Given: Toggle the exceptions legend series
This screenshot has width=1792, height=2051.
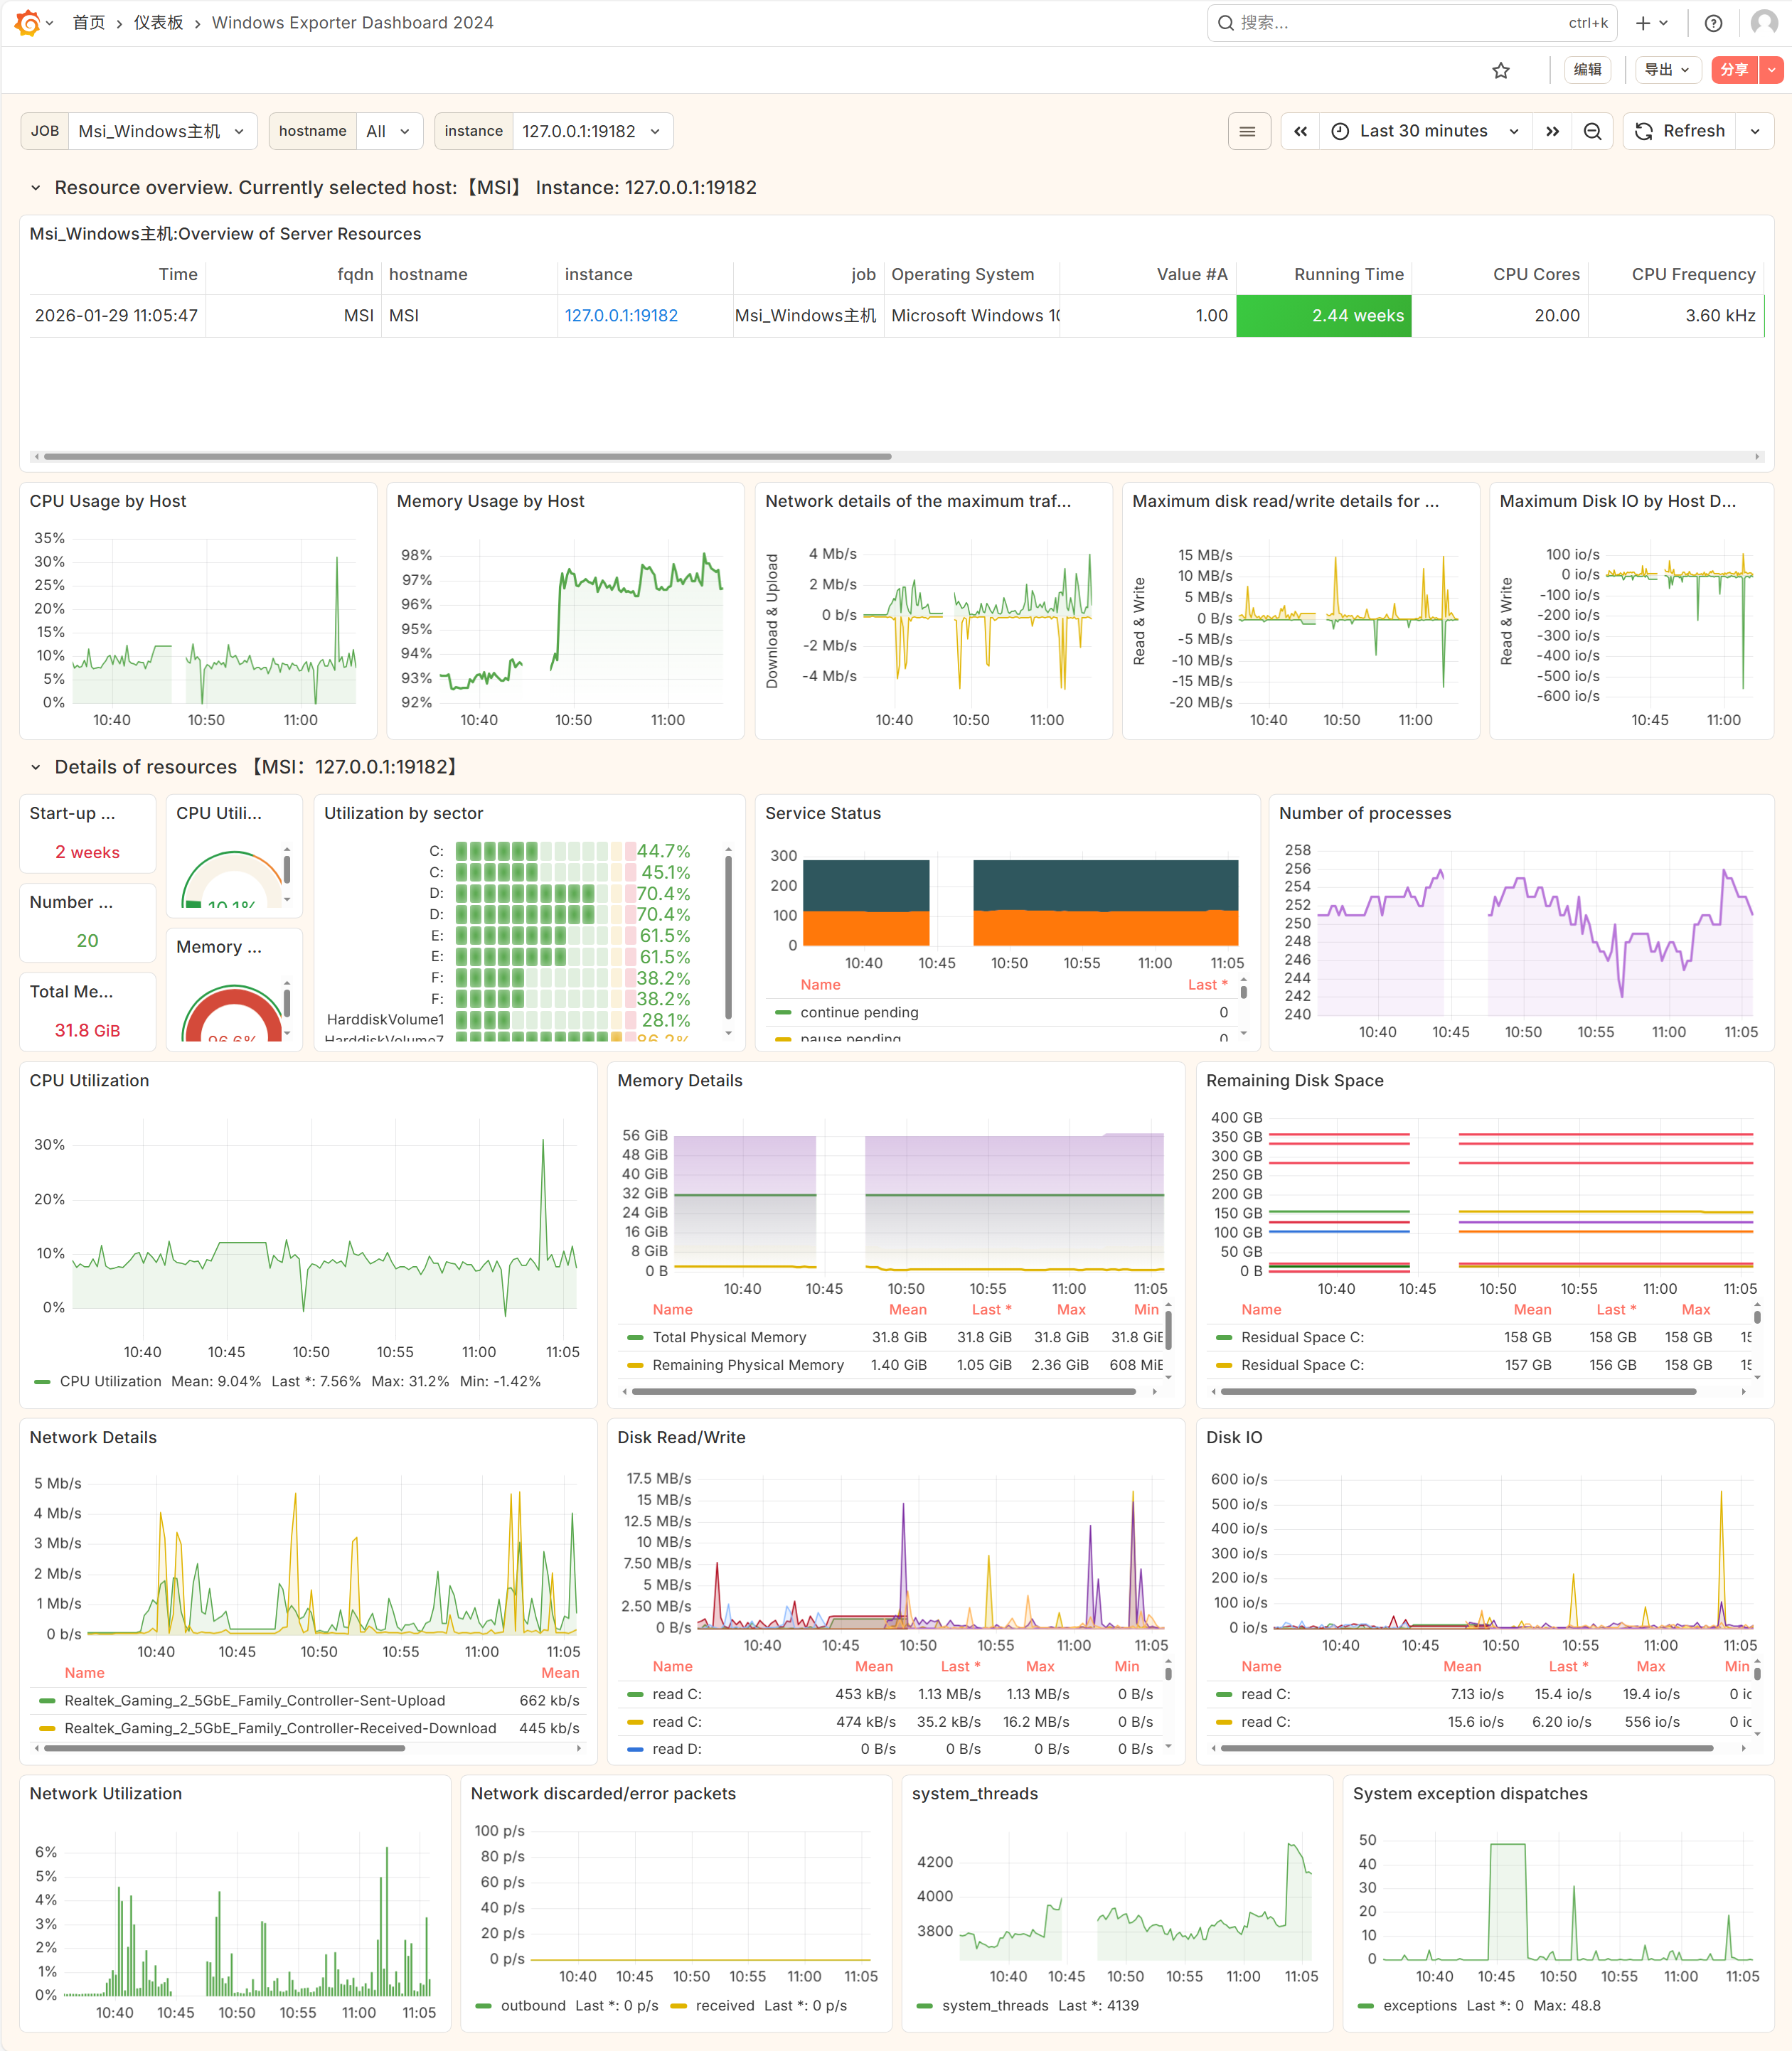Looking at the screenshot, I should (1419, 2005).
